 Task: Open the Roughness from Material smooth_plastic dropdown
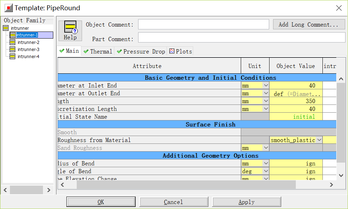pos(319,140)
